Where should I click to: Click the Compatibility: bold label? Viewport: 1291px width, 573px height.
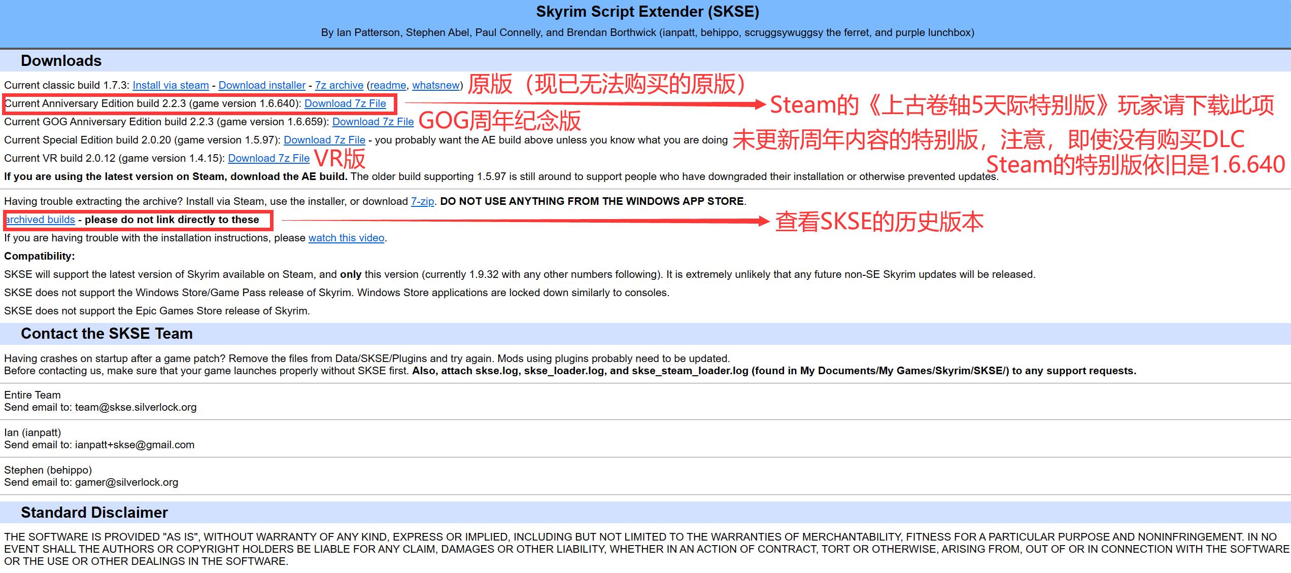point(40,256)
